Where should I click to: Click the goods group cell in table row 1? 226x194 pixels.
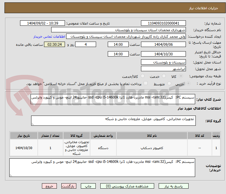click(x=77, y=148)
